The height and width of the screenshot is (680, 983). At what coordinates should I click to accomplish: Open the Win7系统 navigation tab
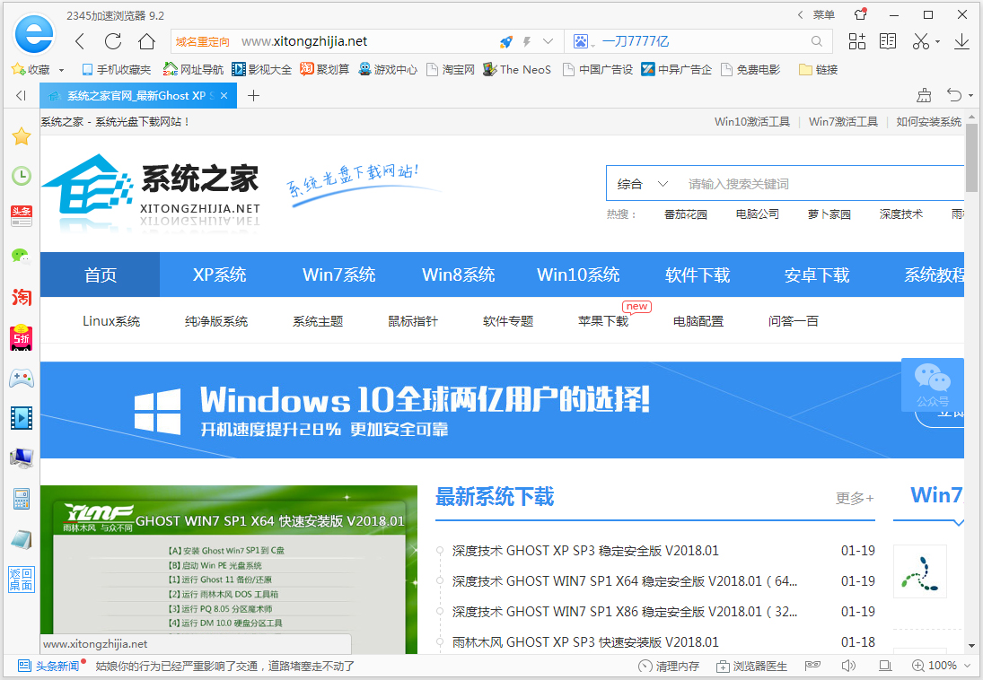pos(339,275)
